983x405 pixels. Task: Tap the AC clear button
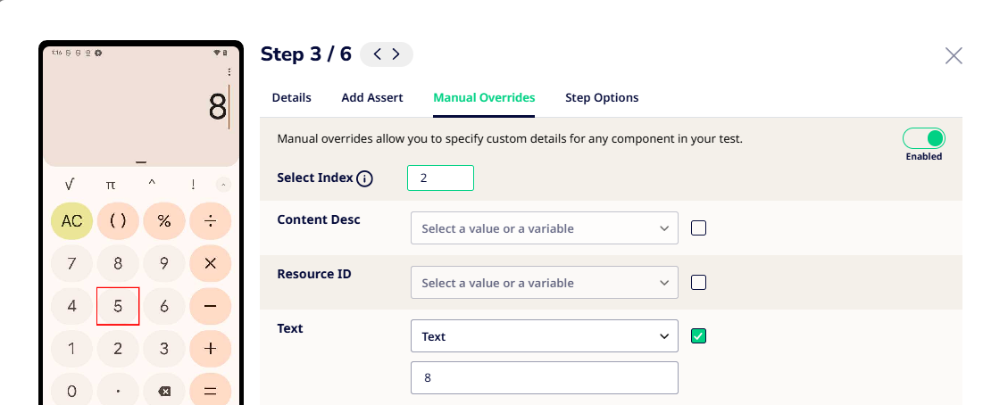click(71, 221)
